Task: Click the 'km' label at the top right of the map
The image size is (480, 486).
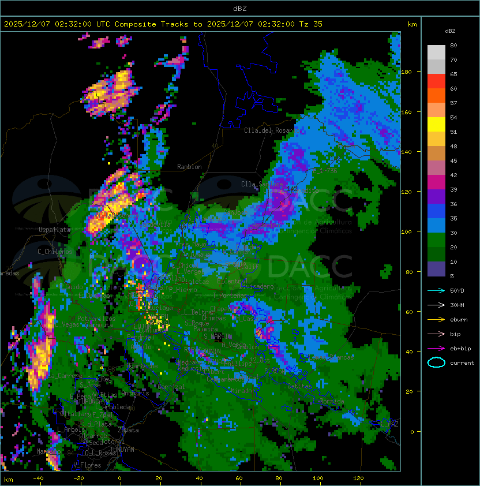Action: (412, 24)
